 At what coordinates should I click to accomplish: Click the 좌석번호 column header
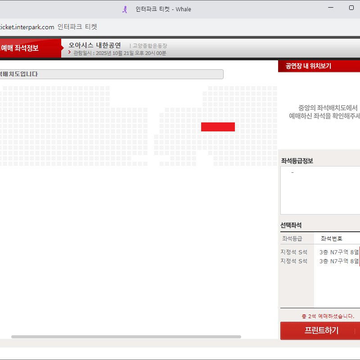point(332,238)
